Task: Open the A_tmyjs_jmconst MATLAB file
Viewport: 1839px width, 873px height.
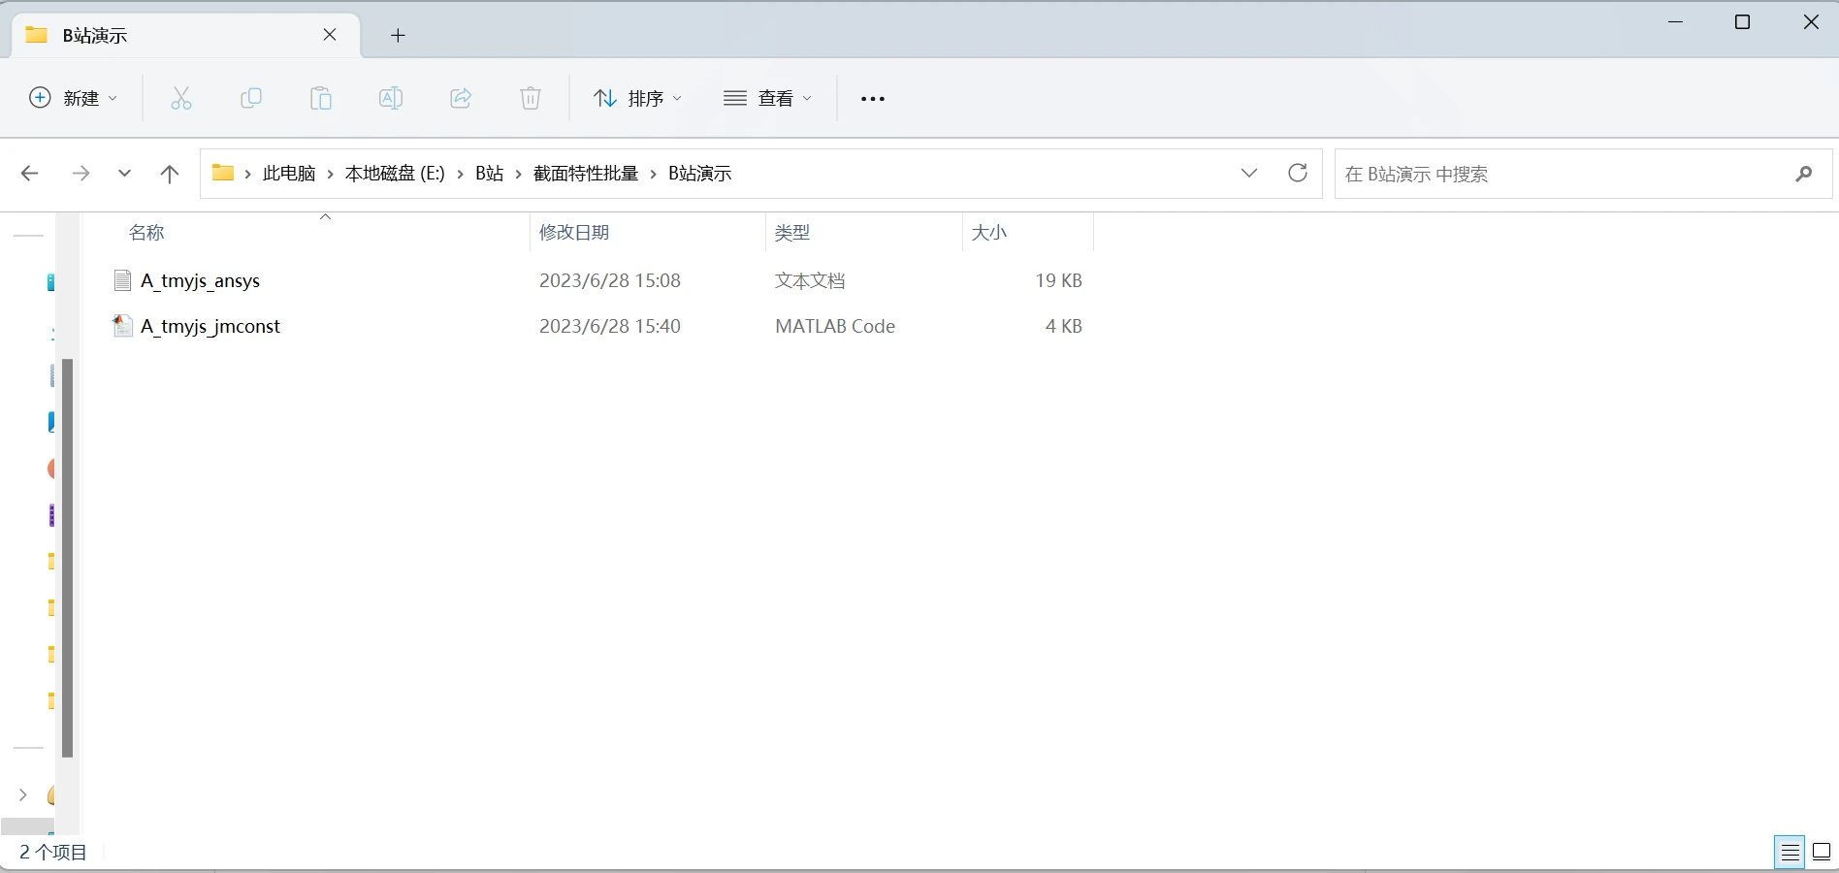Action: [x=210, y=326]
